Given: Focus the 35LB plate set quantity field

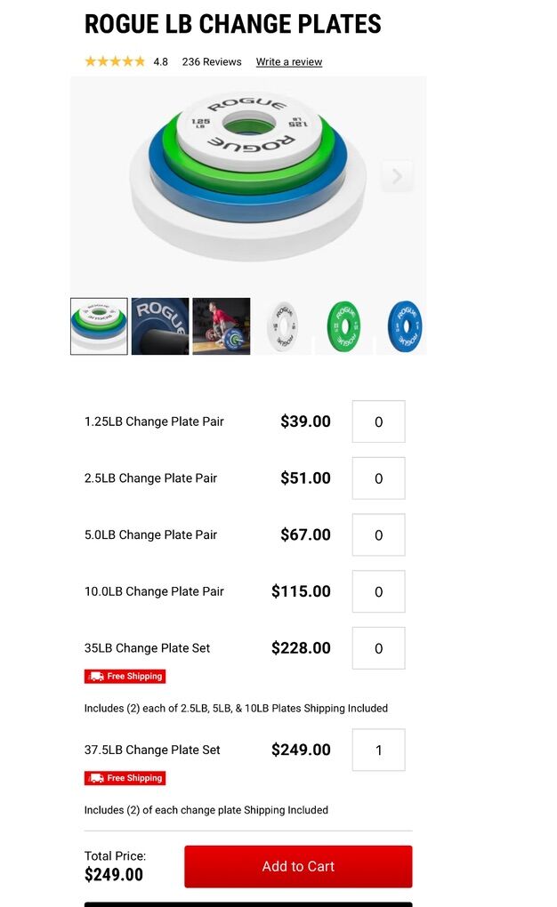Looking at the screenshot, I should (x=378, y=648).
